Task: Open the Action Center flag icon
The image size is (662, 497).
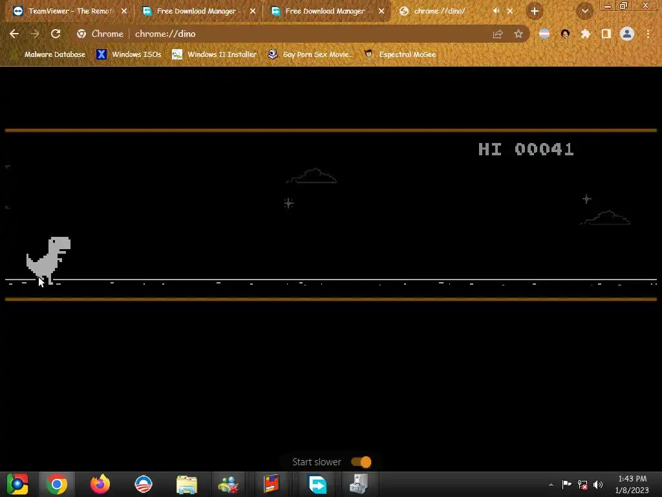Action: (566, 484)
